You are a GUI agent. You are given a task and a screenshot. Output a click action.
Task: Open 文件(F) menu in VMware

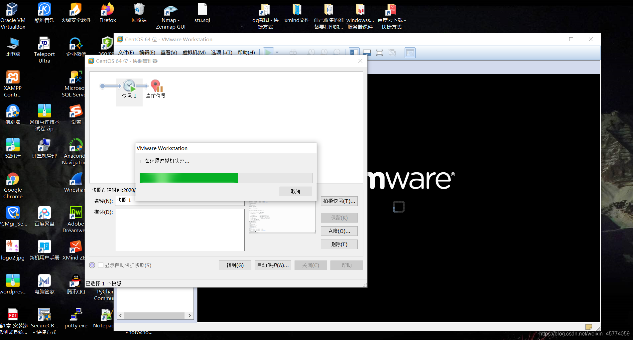point(126,53)
